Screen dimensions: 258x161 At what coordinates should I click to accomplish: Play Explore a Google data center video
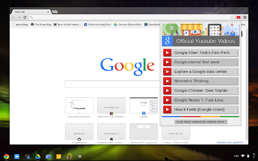pyautogui.click(x=201, y=72)
